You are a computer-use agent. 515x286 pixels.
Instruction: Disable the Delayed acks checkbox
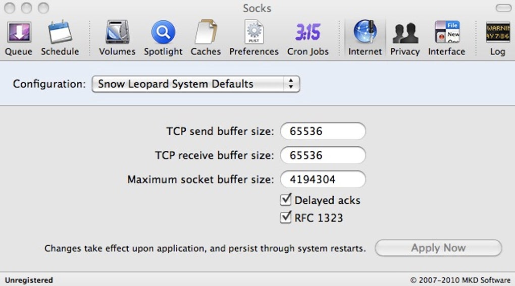[x=286, y=200]
